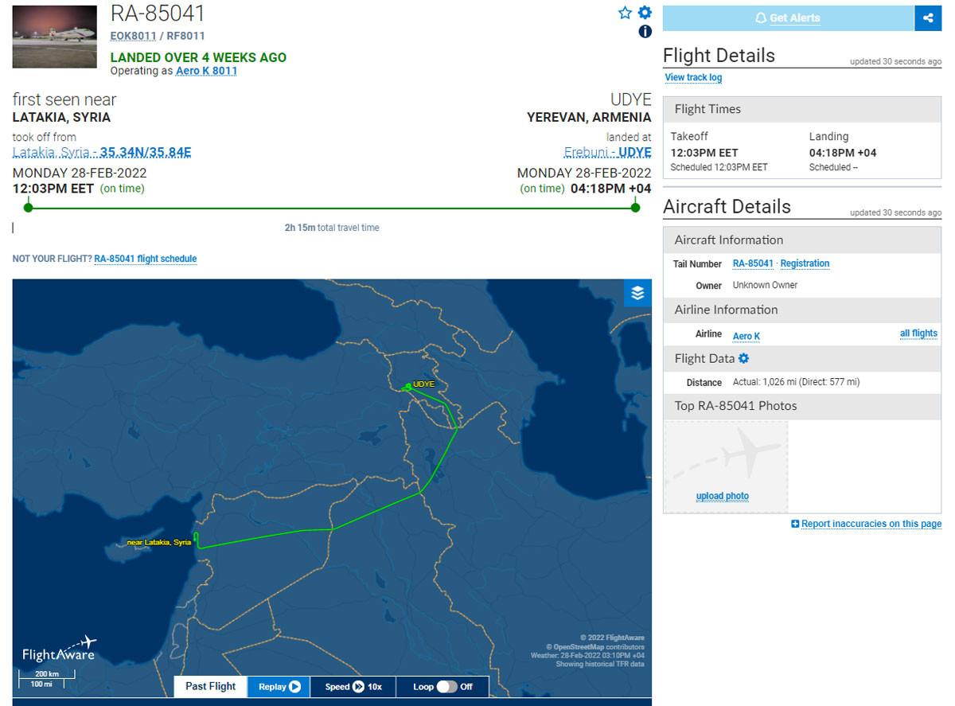Viewport: 955px width, 706px height.
Task: Click the destination endpoint on progress bar
Action: (x=635, y=208)
